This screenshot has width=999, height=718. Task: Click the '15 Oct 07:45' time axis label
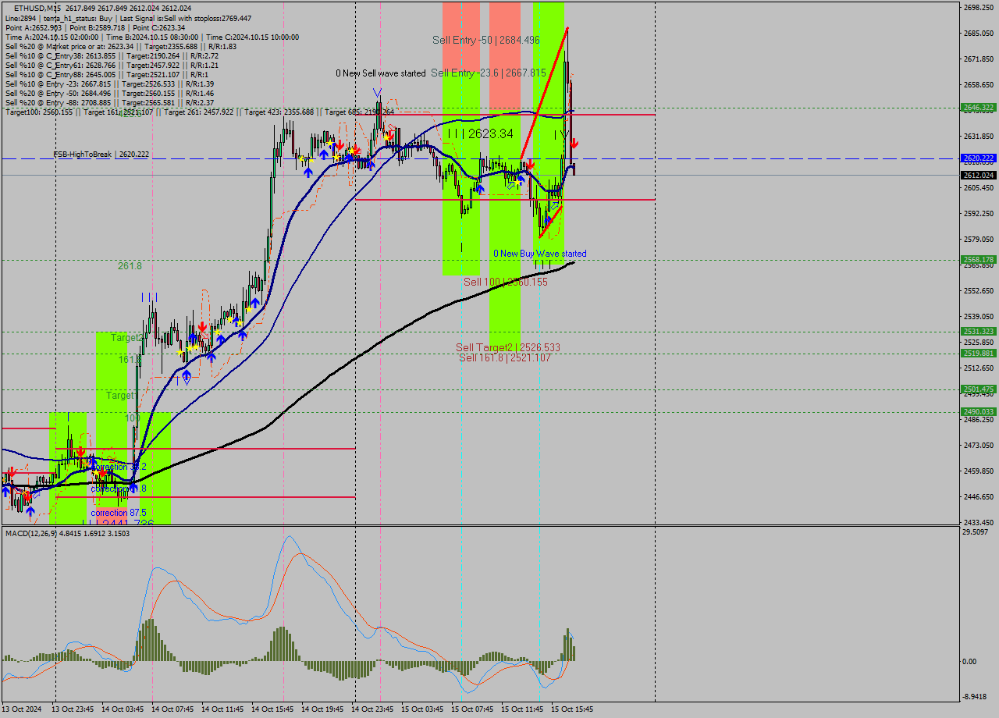(472, 709)
